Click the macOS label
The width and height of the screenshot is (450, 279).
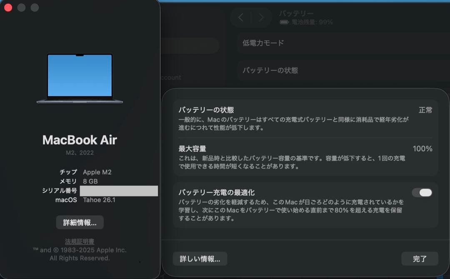pos(66,200)
